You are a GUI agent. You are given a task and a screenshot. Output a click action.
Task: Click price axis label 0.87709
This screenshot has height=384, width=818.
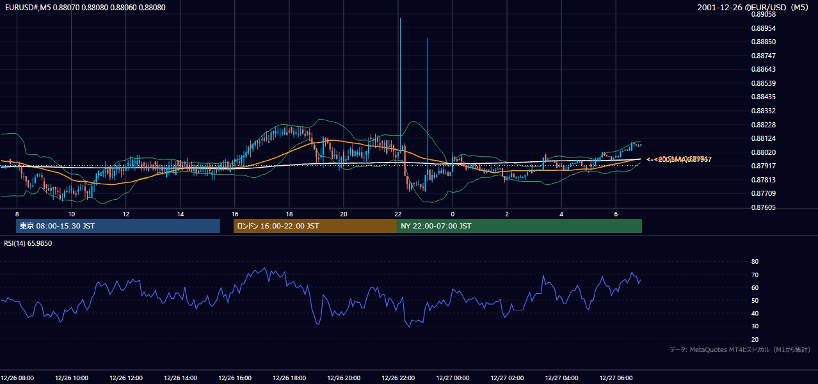(x=763, y=194)
